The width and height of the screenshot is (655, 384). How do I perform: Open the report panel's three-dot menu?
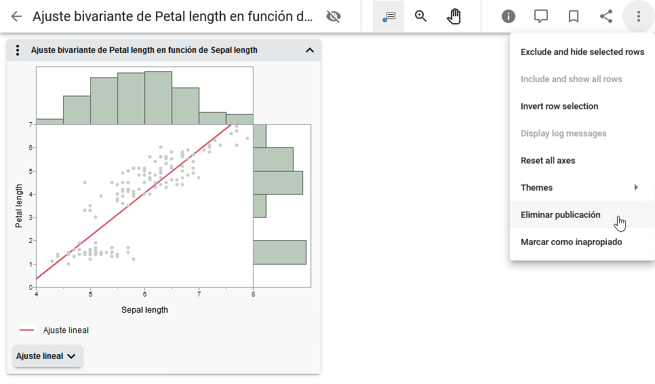(18, 50)
